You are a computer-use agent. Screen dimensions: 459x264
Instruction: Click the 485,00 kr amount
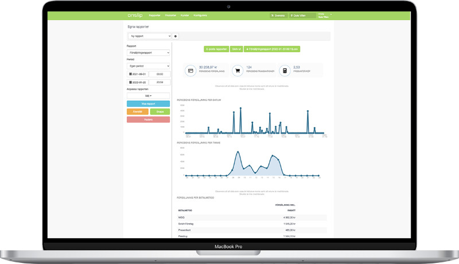point(290,230)
